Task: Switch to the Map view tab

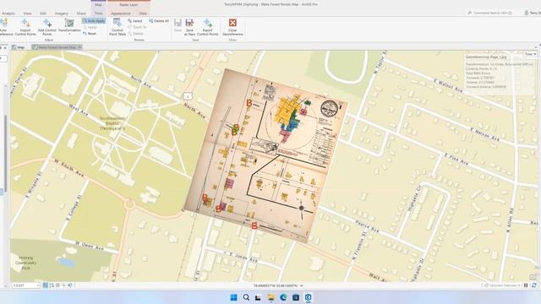Action: pos(19,47)
